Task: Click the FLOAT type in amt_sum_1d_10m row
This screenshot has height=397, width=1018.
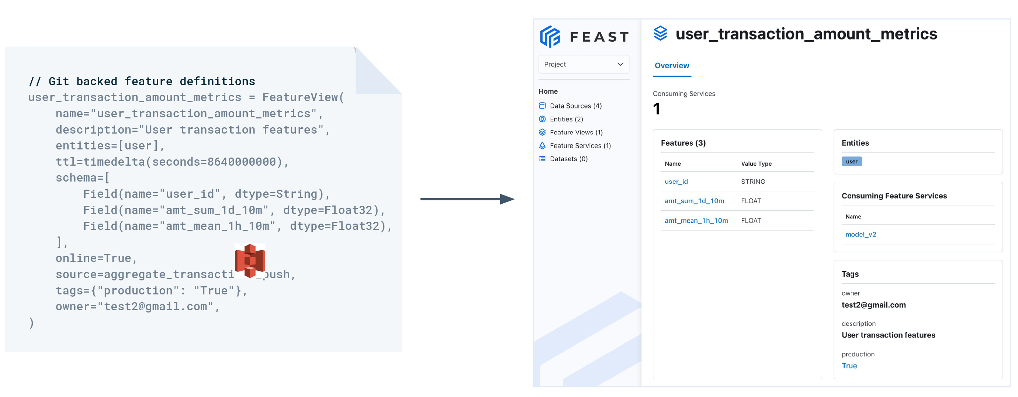Action: (751, 201)
